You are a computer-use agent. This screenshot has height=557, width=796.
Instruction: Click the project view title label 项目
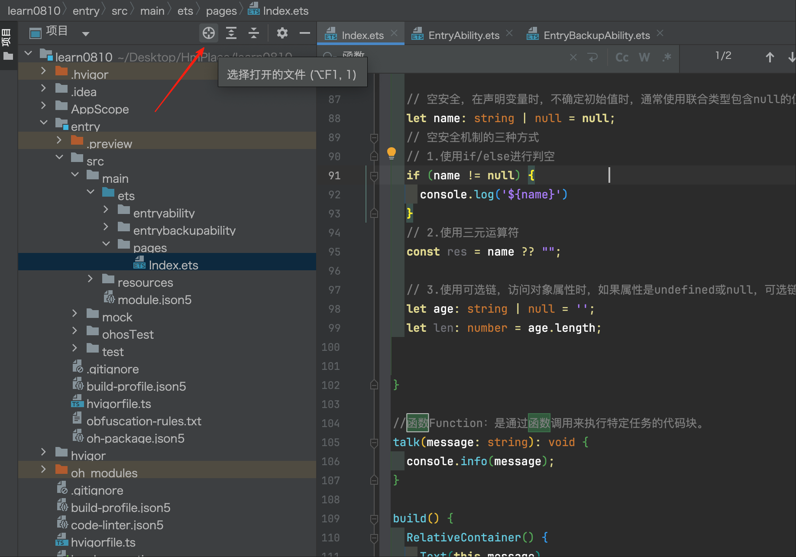click(x=57, y=31)
